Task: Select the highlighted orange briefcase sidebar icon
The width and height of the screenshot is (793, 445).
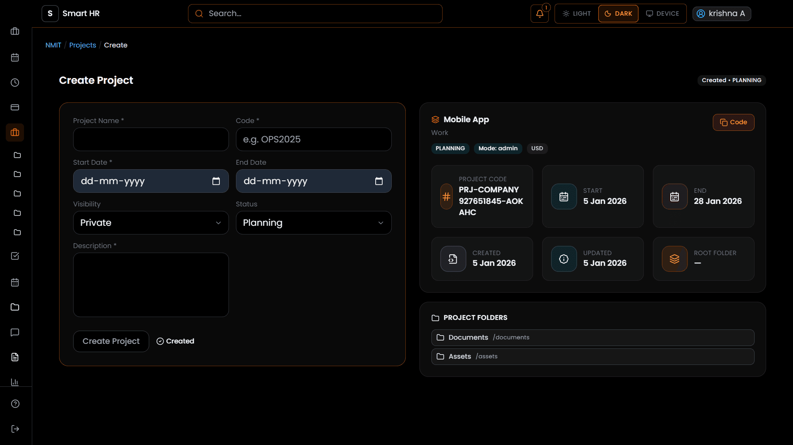Action: [x=15, y=133]
